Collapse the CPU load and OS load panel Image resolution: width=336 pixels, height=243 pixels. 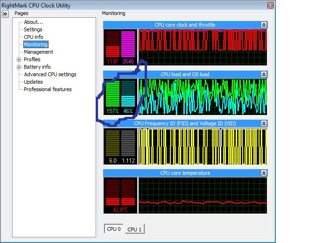click(x=264, y=74)
